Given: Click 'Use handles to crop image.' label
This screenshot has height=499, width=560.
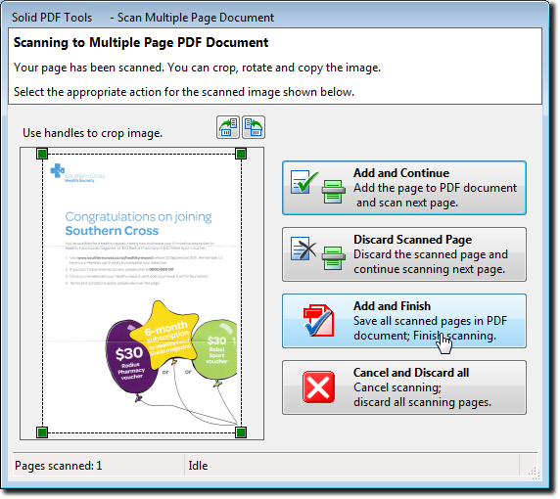Looking at the screenshot, I should point(92,133).
